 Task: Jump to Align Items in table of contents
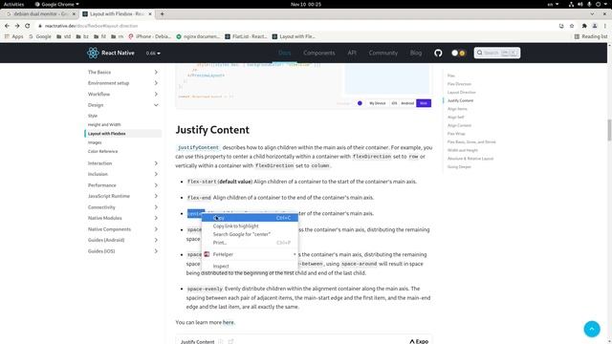tap(457, 109)
